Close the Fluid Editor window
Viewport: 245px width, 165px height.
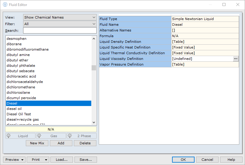[238, 4]
